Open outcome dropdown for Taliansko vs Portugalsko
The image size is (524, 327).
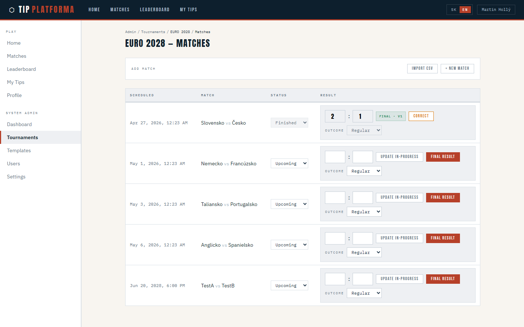[x=364, y=212]
